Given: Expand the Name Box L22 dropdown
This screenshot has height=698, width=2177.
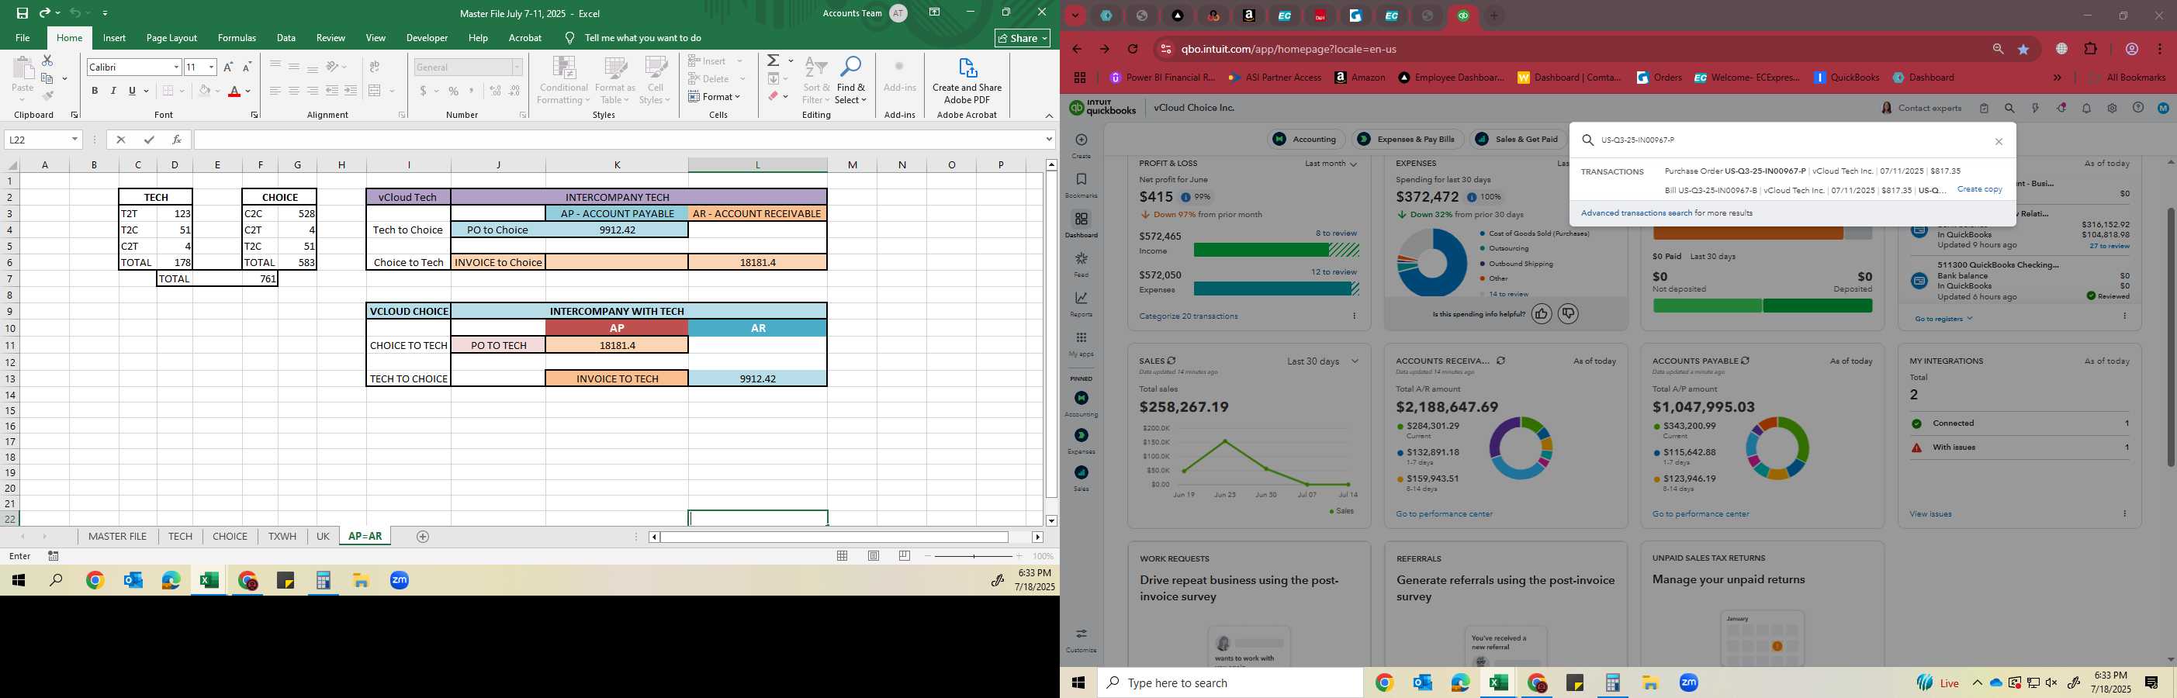Looking at the screenshot, I should click(x=74, y=140).
